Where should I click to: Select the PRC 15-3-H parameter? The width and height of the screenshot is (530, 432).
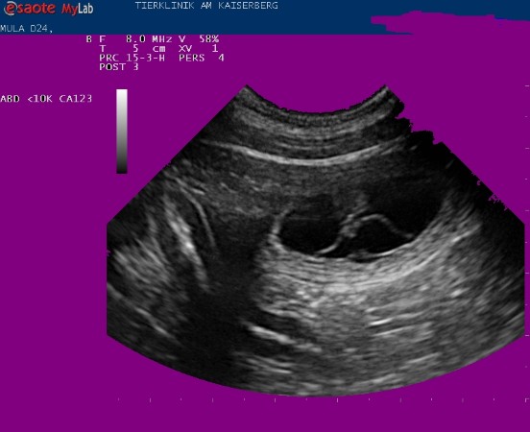pos(132,58)
